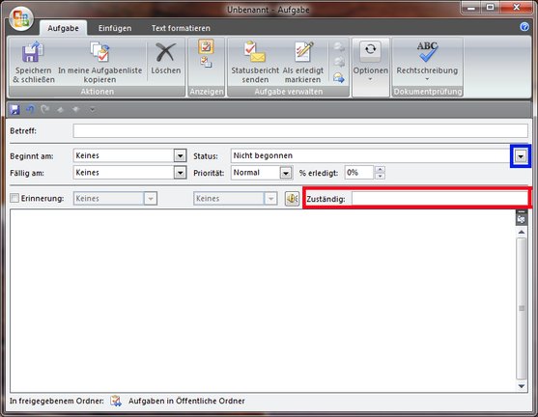The height and width of the screenshot is (417, 538).
Task: Increase % erledigt with up arrow
Action: coord(380,169)
